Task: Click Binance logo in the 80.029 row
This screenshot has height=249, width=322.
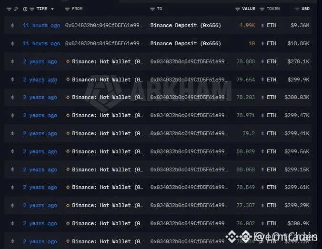Action: (x=68, y=151)
